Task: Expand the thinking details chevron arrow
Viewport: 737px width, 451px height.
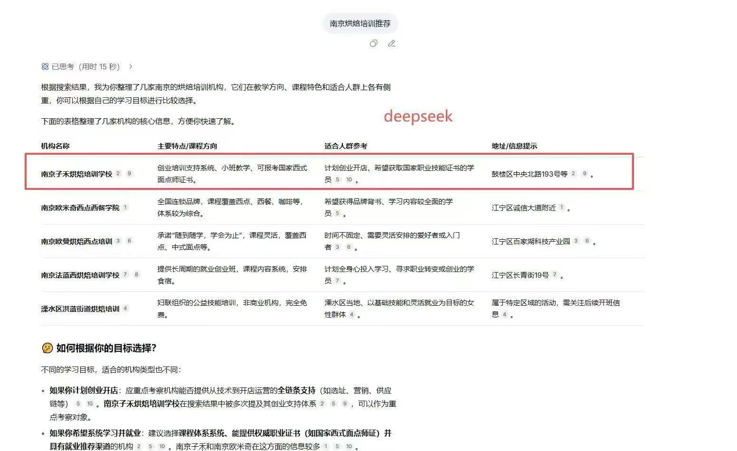Action: pos(131,67)
